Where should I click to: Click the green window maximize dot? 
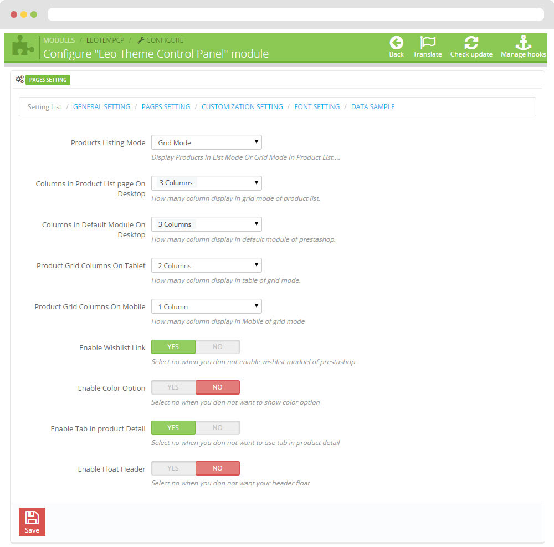[34, 14]
